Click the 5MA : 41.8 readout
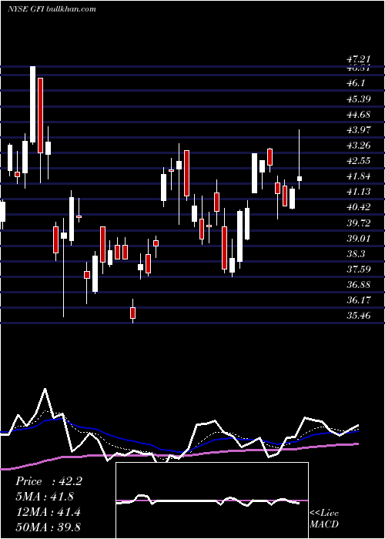The image size is (385, 539). coord(45,497)
